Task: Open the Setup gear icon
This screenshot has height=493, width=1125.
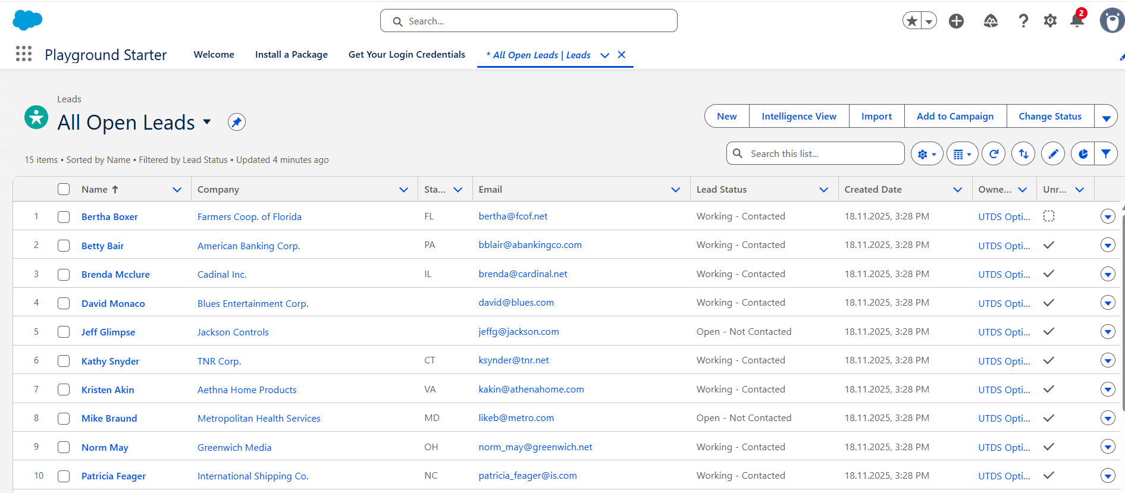Action: click(x=1051, y=21)
